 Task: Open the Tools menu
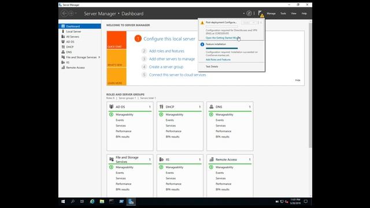(x=283, y=13)
